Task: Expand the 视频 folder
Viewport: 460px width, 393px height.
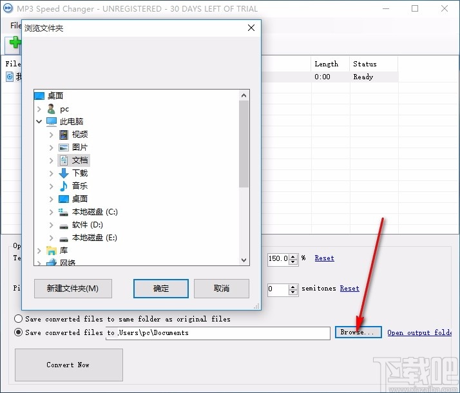Action: pos(52,135)
